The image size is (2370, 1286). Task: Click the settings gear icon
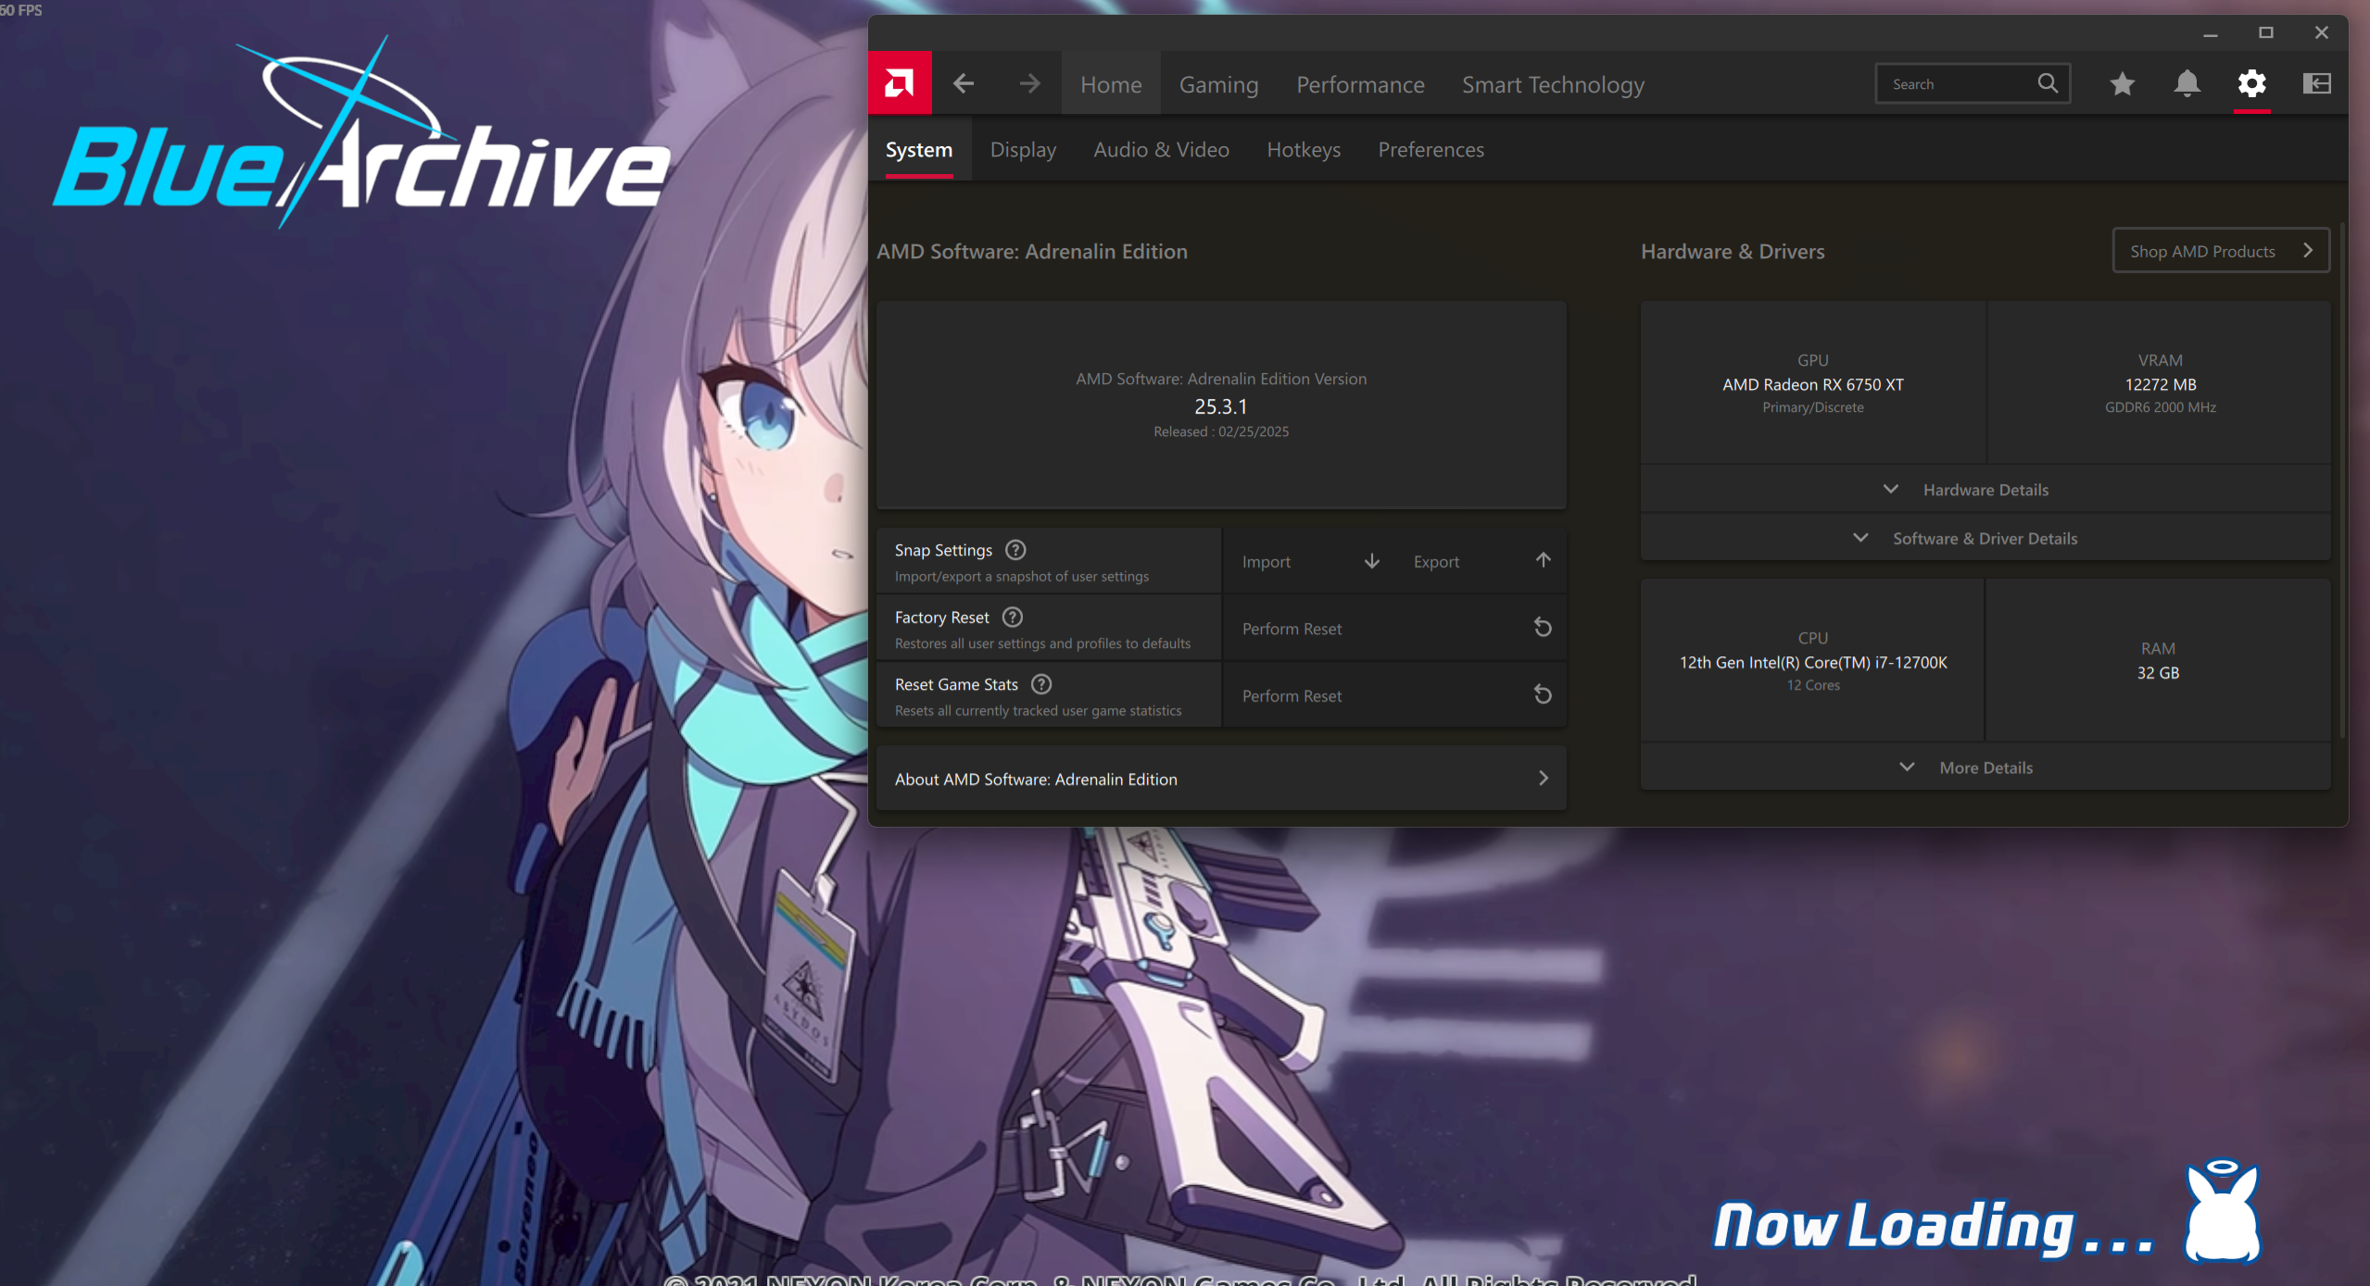(2251, 83)
